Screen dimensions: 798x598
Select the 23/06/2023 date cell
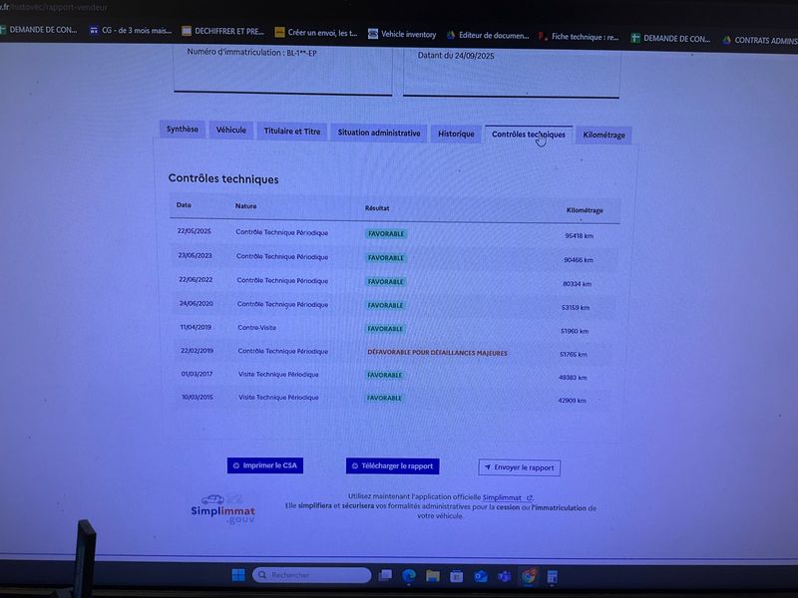195,255
